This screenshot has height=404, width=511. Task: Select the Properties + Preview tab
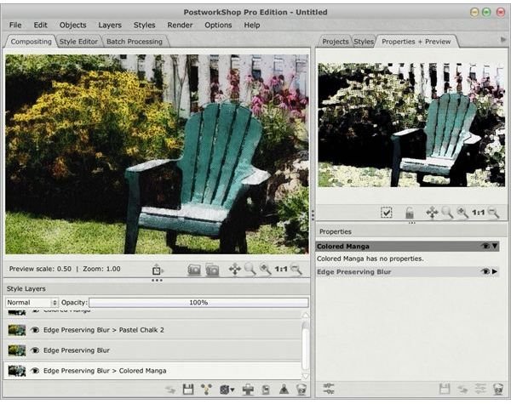(416, 42)
